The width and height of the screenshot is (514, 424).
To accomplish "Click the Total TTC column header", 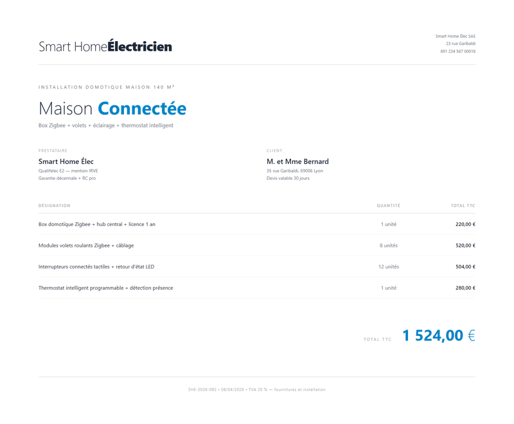I will tap(463, 206).
